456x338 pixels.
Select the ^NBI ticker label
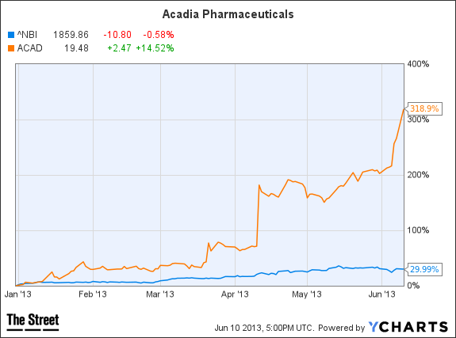coord(27,35)
